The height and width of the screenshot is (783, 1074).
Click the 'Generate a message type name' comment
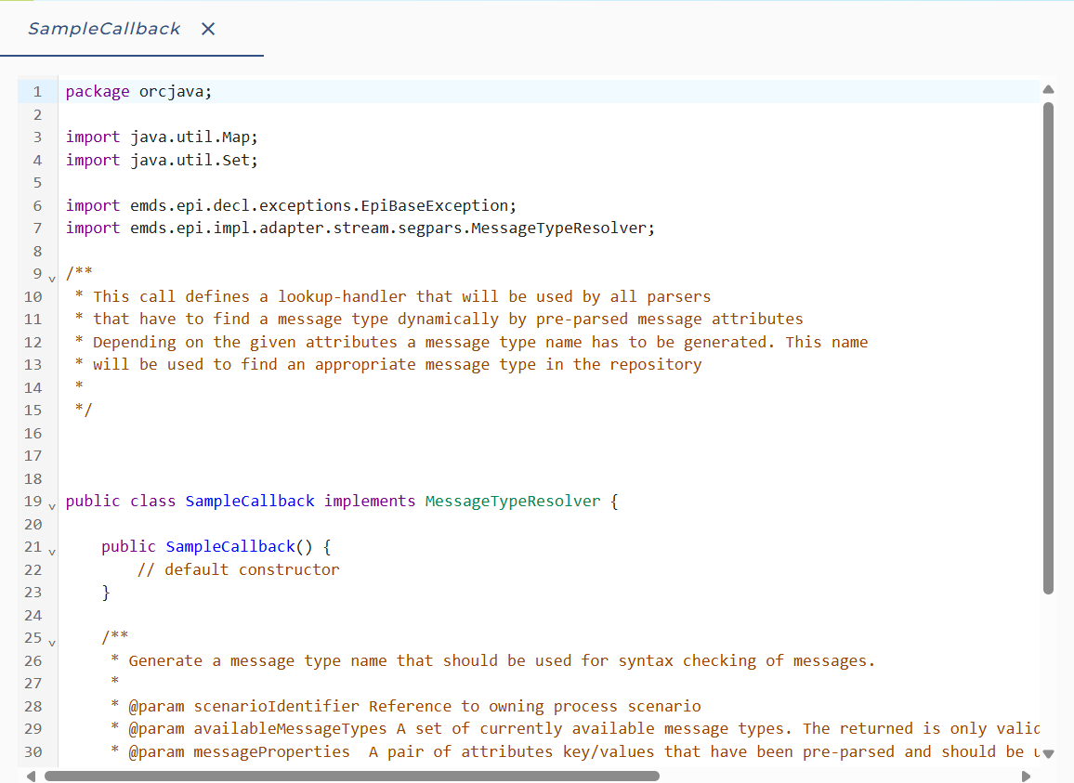pyautogui.click(x=493, y=661)
